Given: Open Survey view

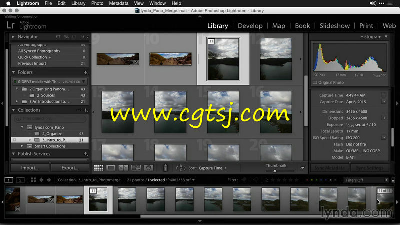Looking at the screenshot, I should tap(136, 168).
